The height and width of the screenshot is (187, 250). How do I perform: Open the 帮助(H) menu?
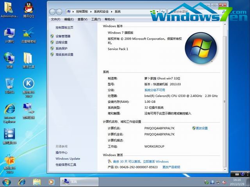[110, 19]
